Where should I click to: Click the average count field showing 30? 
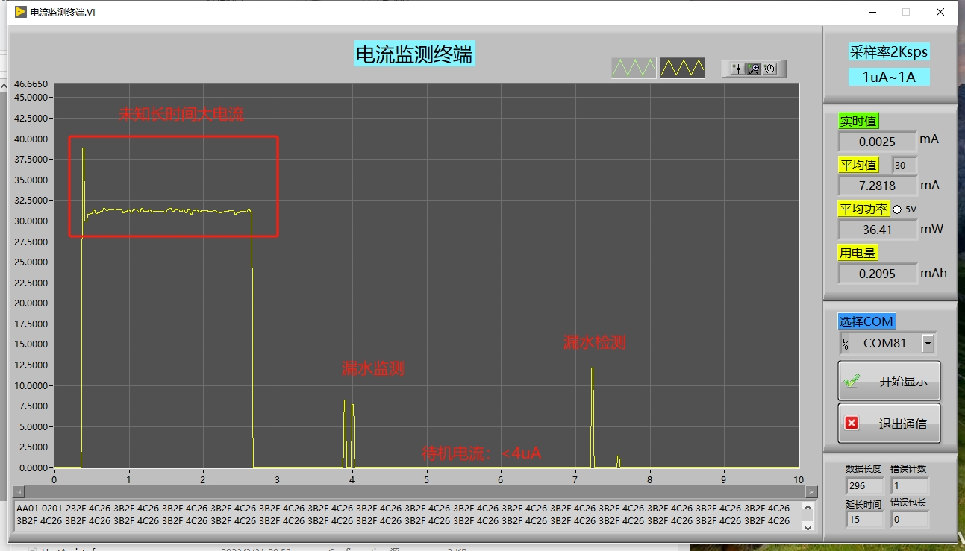tap(904, 165)
